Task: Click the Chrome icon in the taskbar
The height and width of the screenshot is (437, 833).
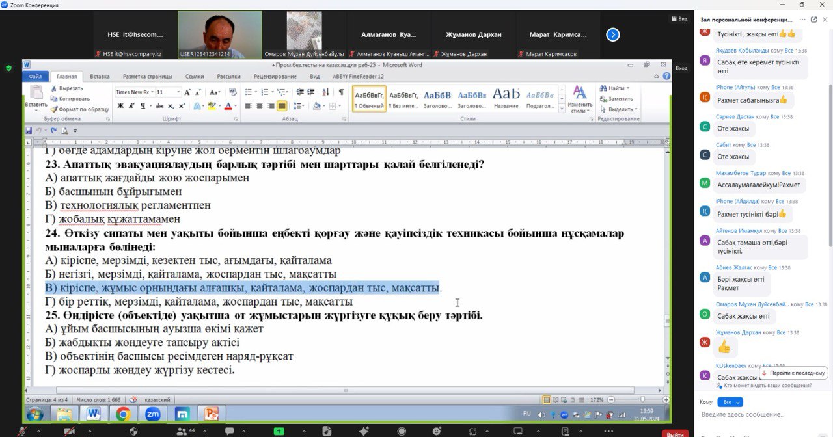Action: click(x=123, y=414)
